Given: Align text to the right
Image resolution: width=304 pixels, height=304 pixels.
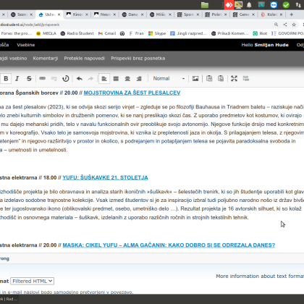Looking at the screenshot, I should pos(139,78).
